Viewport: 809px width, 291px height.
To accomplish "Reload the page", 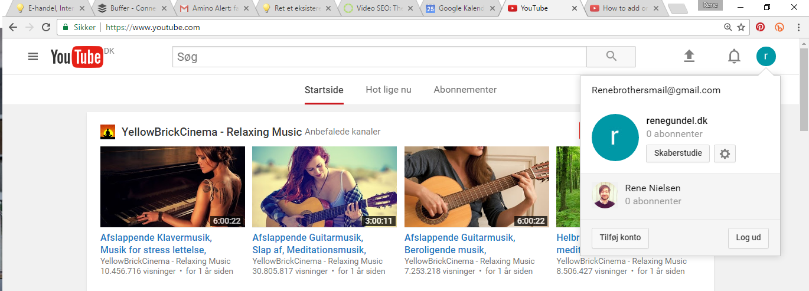I will pos(46,27).
